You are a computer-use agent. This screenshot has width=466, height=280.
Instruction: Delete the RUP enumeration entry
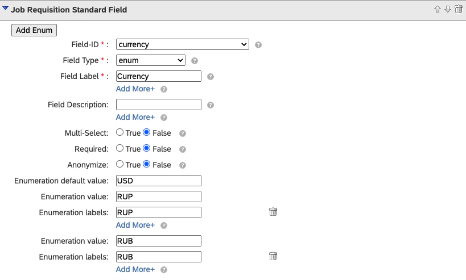point(273,212)
